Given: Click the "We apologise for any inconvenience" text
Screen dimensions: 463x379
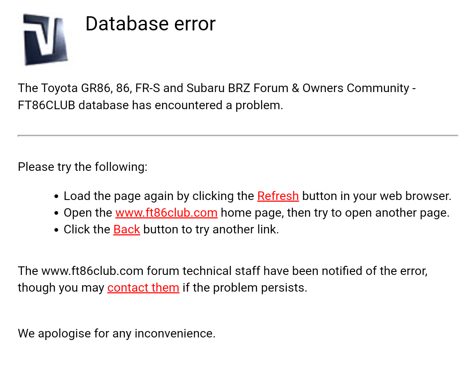Looking at the screenshot, I should point(116,333).
